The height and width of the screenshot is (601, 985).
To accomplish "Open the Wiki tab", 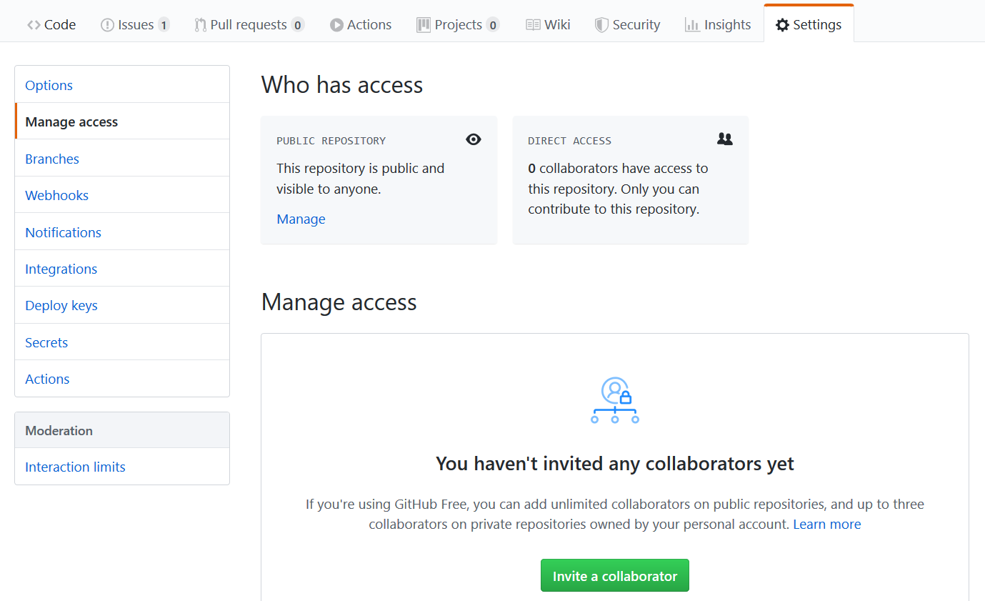I will point(548,24).
